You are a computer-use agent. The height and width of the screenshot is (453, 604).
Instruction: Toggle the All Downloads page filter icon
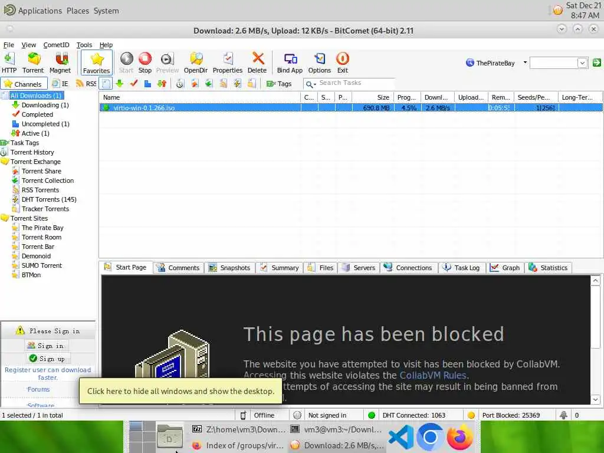pyautogui.click(x=106, y=84)
